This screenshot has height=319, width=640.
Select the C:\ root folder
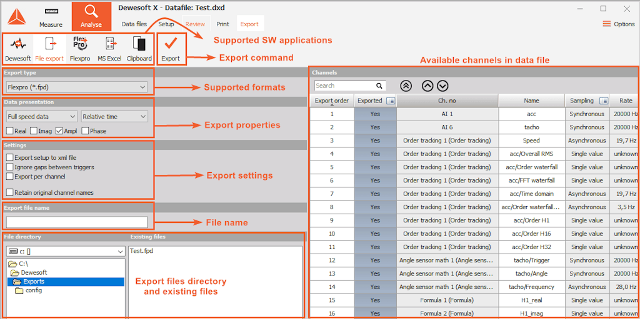click(x=18, y=264)
